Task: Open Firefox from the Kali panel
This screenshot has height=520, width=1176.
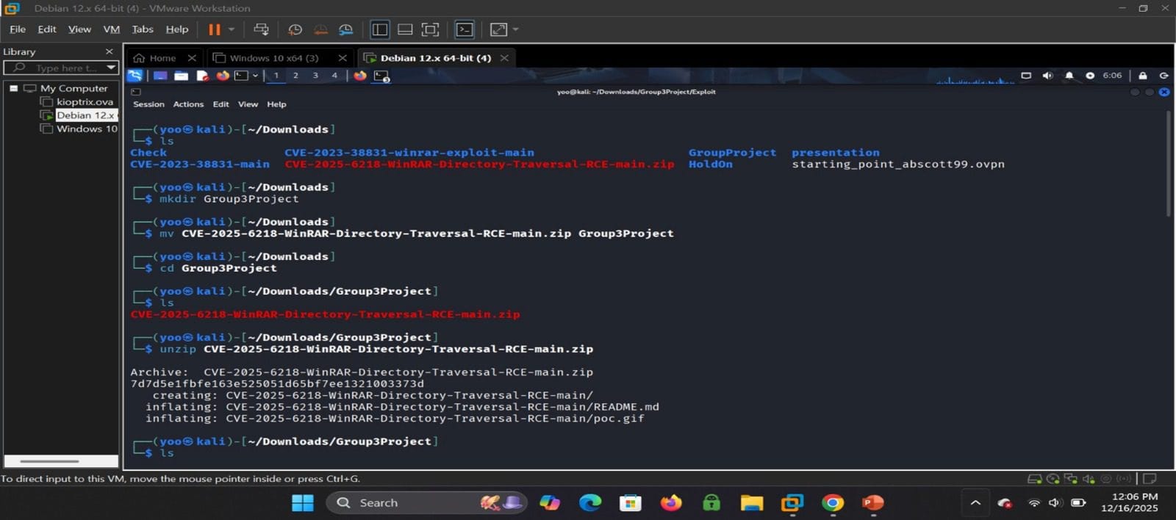Action: tap(222, 76)
